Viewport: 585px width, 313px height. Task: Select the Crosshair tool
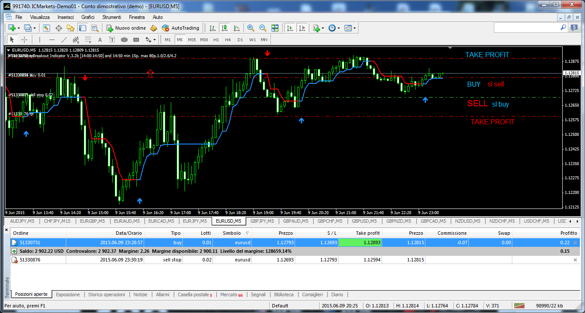pyautogui.click(x=25, y=40)
